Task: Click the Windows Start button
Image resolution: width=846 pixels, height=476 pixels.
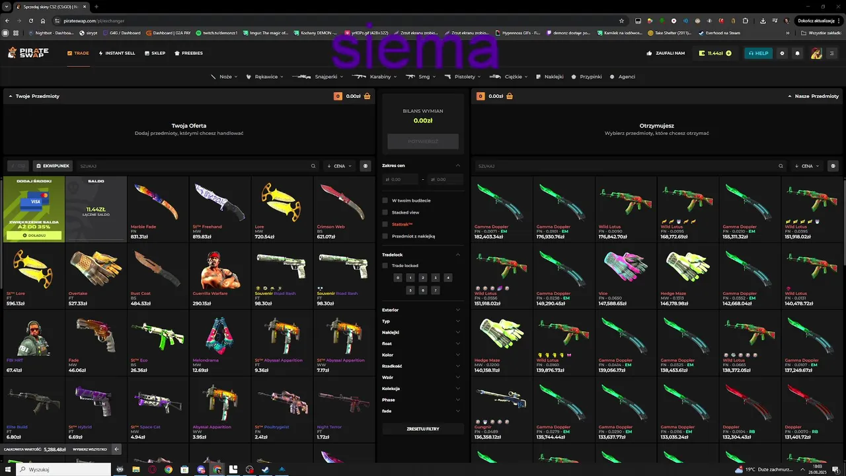Action: pos(7,469)
